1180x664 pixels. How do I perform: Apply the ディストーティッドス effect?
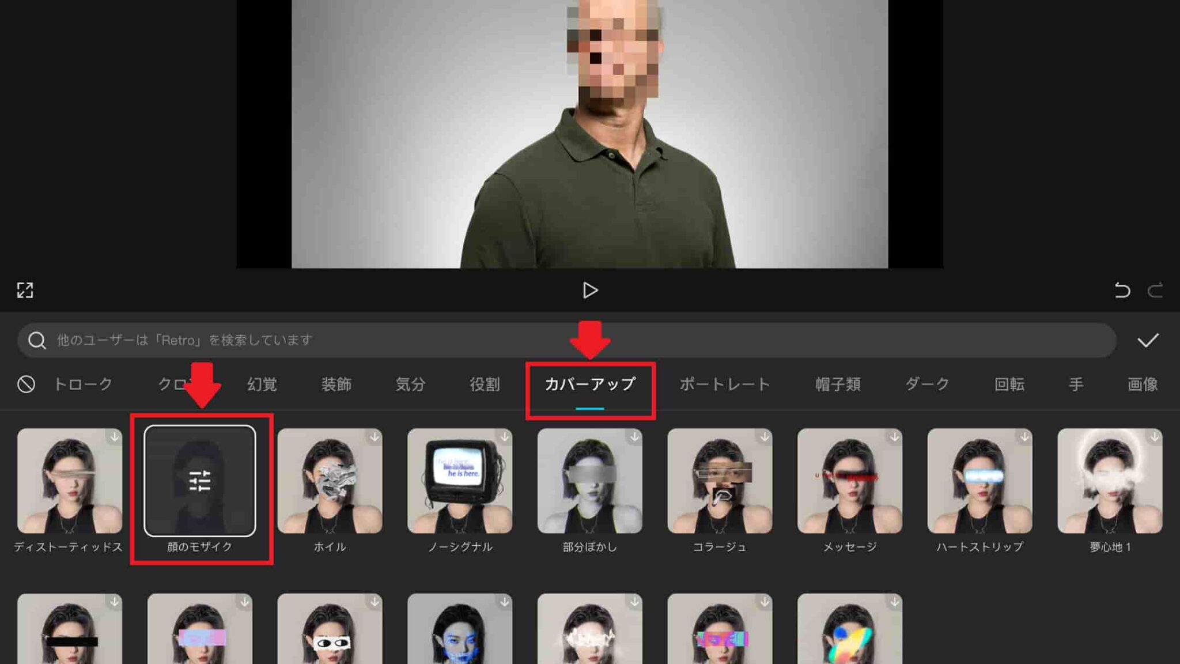coord(70,481)
